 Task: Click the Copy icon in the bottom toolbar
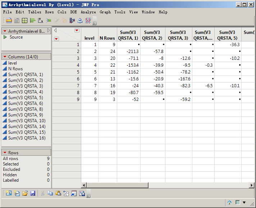coord(50,193)
